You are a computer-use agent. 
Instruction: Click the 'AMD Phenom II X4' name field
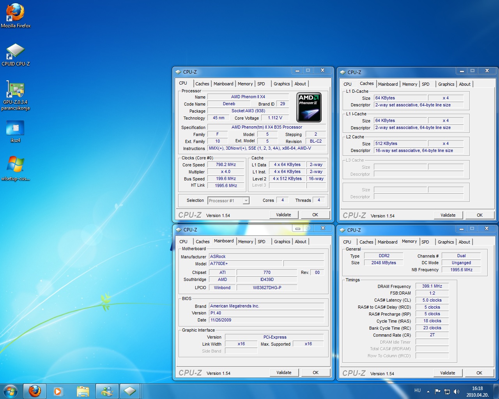click(248, 97)
